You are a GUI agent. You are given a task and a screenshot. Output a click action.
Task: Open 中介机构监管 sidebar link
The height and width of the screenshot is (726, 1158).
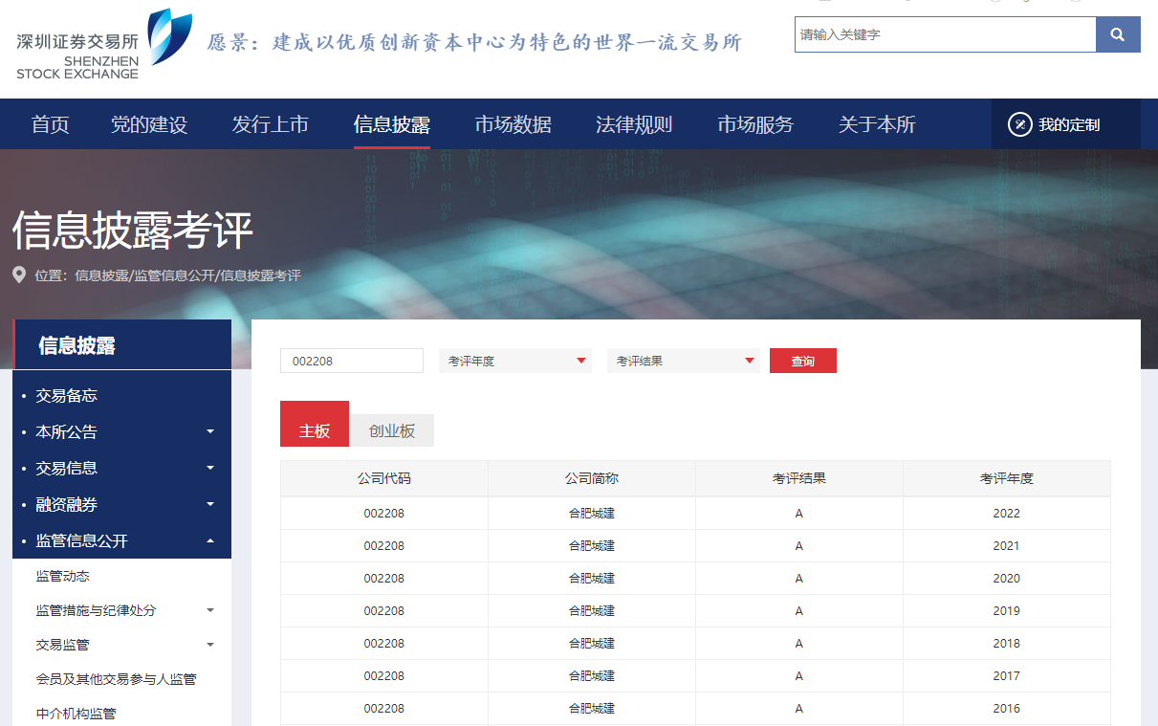(x=74, y=713)
